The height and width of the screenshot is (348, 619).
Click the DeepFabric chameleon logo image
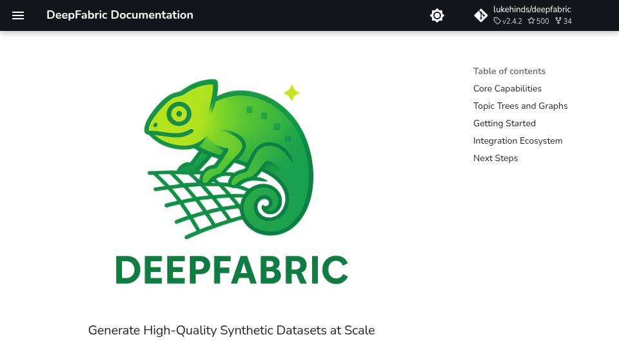[231, 182]
